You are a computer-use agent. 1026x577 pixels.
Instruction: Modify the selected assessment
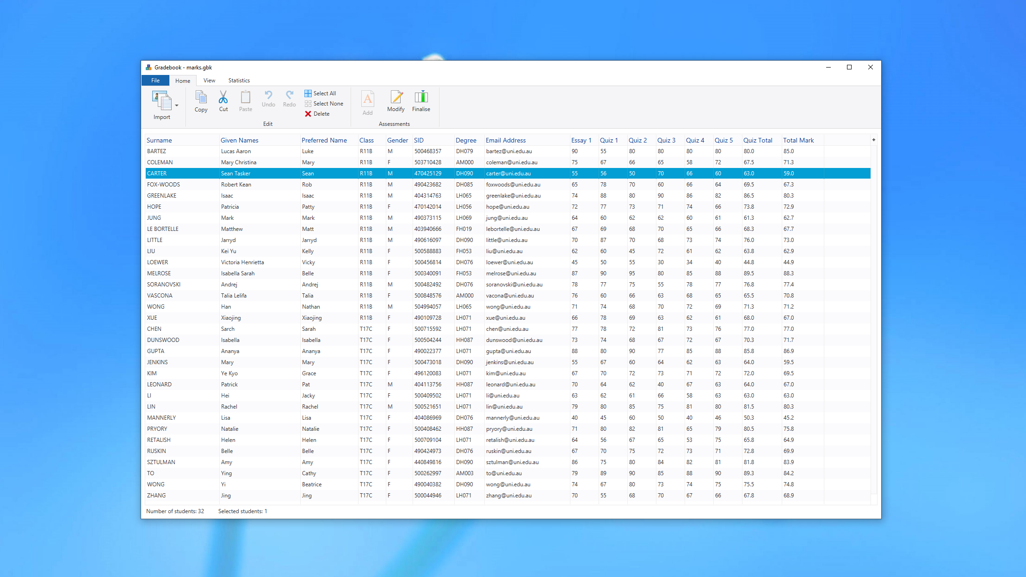click(x=396, y=103)
